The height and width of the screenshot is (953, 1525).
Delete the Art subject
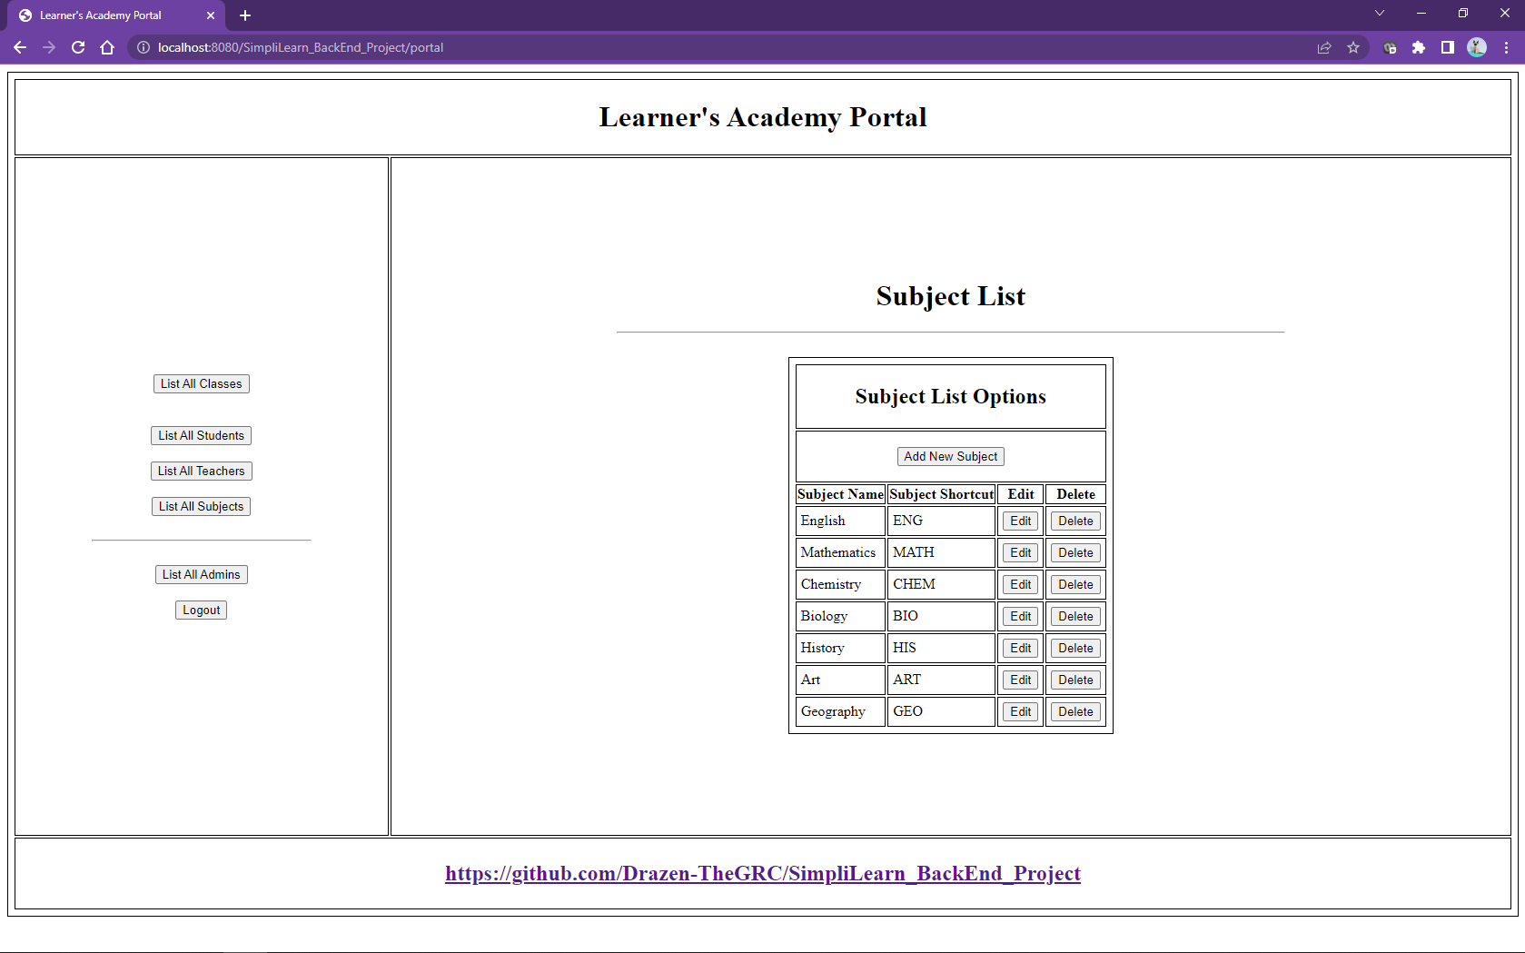coord(1076,680)
